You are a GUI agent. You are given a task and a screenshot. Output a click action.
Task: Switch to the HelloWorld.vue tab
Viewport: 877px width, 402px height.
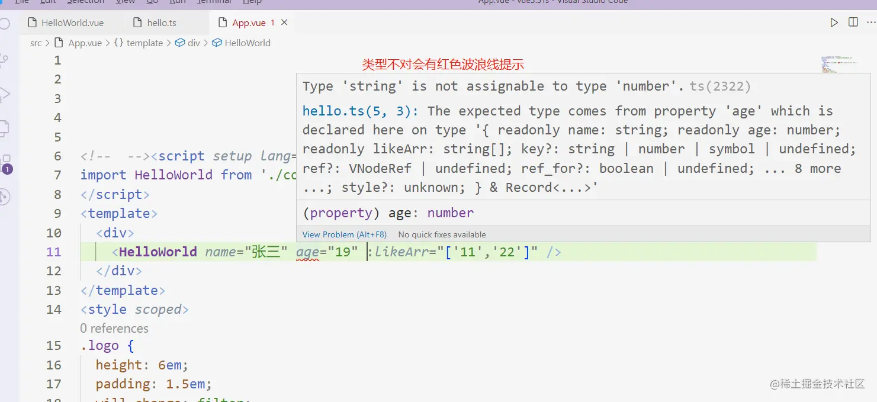pos(72,23)
